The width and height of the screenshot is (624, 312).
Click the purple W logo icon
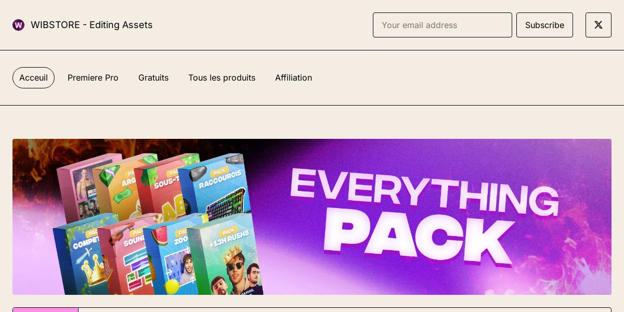click(19, 25)
